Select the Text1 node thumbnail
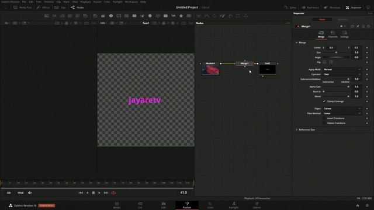 (x=268, y=70)
